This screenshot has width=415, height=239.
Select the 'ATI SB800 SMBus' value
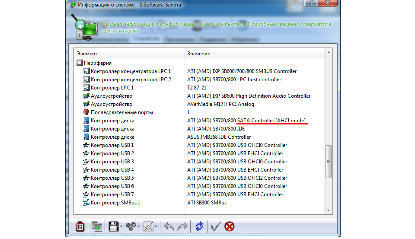pos(207,202)
